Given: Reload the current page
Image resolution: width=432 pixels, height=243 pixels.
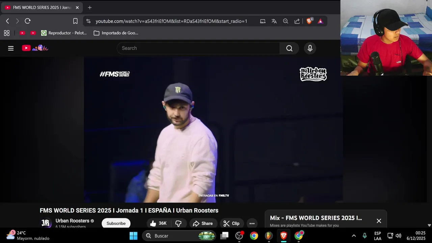Looking at the screenshot, I should coord(28,21).
